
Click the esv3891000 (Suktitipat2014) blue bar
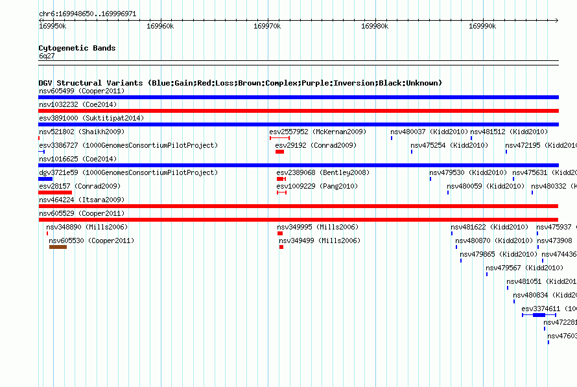[298, 124]
